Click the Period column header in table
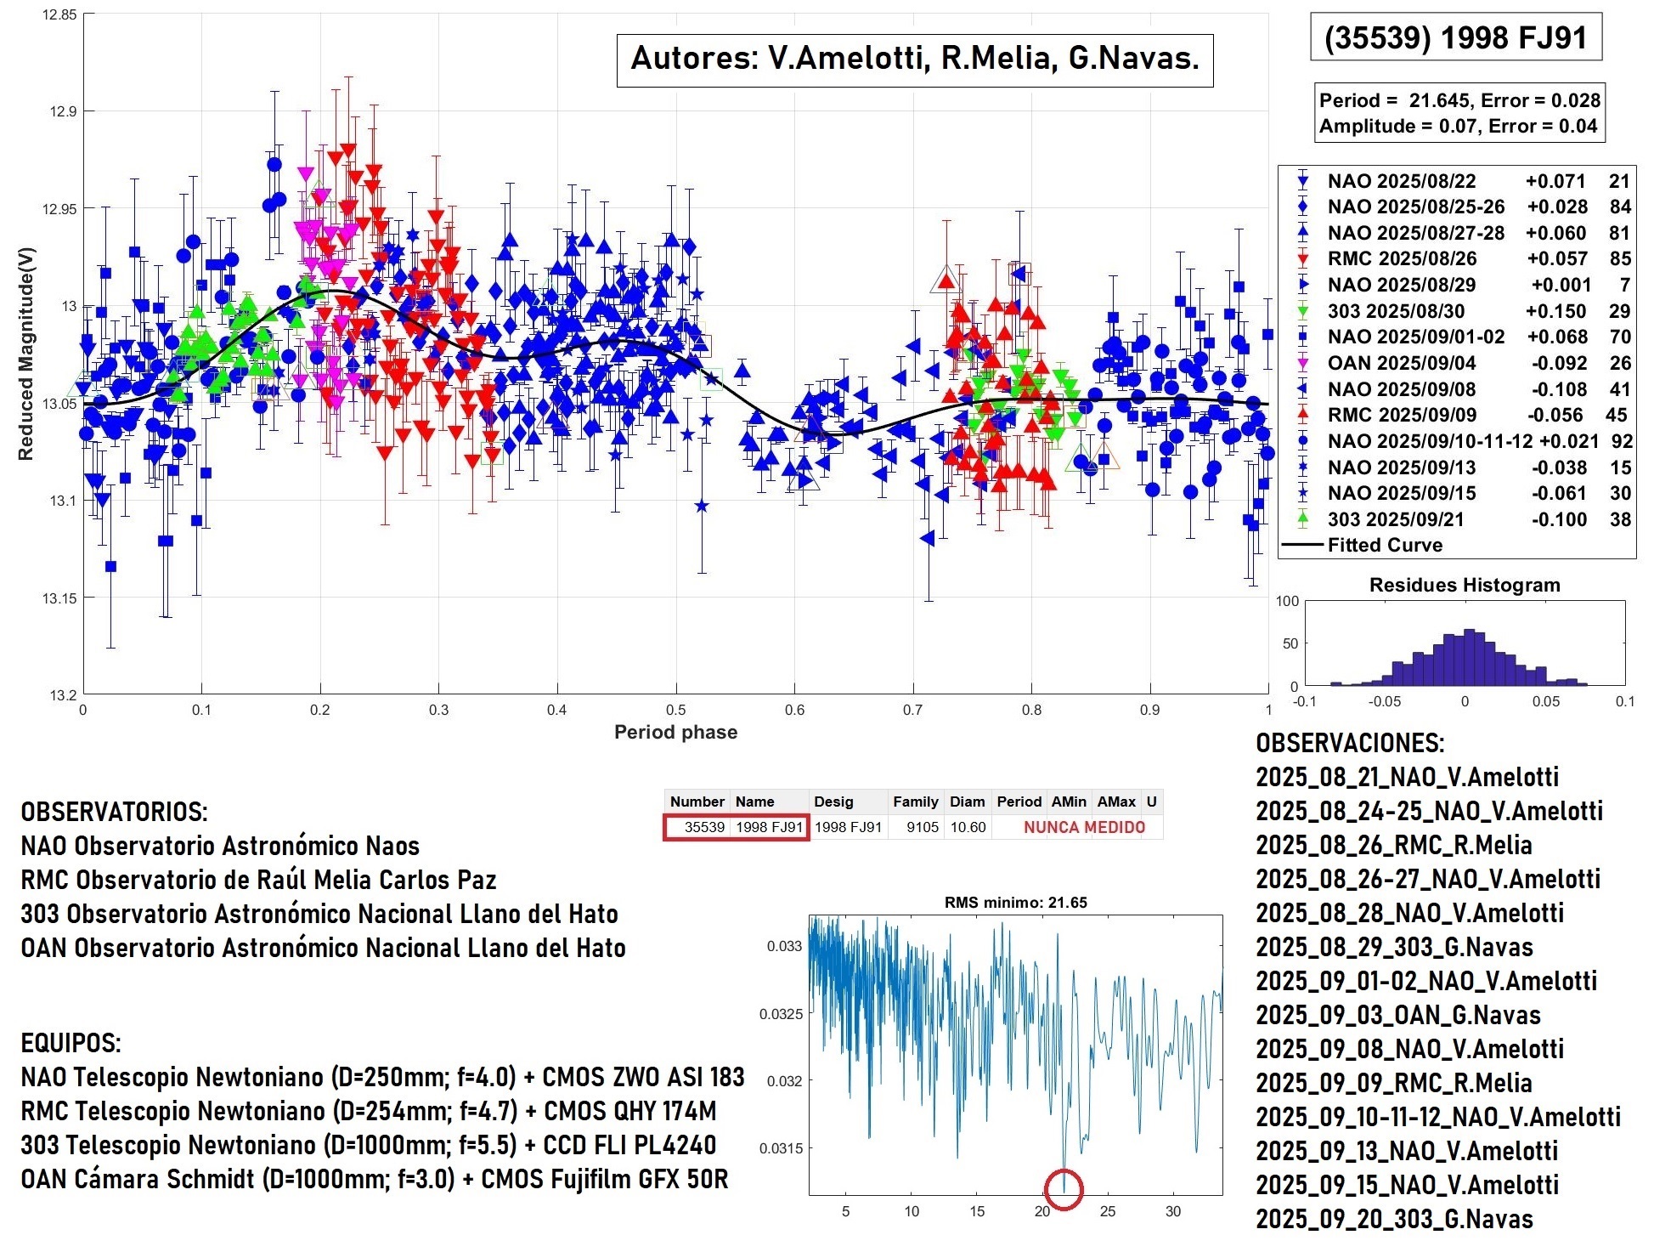This screenshot has width=1654, height=1252. tap(1019, 802)
